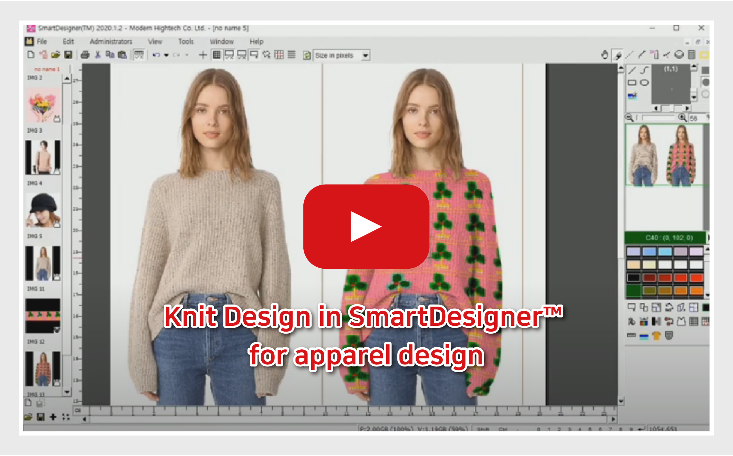This screenshot has height=456, width=733.
Task: Click the C40 current color bar
Action: click(665, 238)
